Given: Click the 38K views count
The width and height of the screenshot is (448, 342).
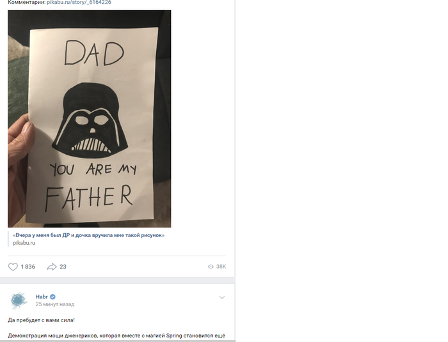Looking at the screenshot, I should [x=221, y=267].
